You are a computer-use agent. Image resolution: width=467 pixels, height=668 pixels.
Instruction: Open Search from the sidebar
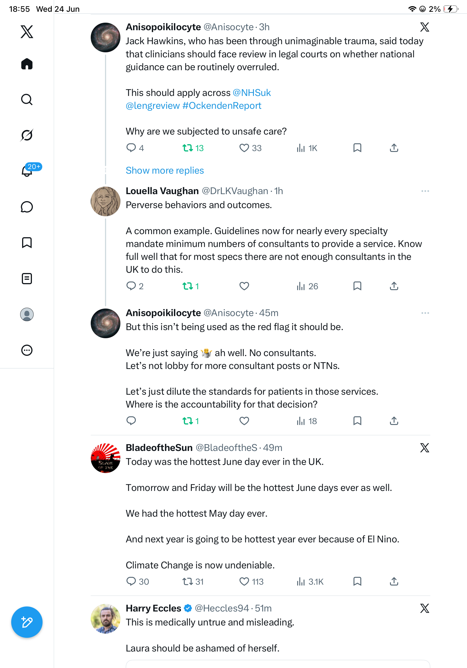coord(27,100)
